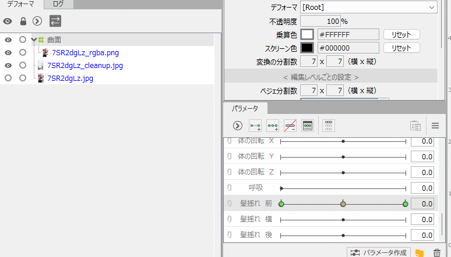The height and width of the screenshot is (257, 451).
Task: Click the center red-ringed key on 髪揺れ 前
Action: tap(343, 204)
